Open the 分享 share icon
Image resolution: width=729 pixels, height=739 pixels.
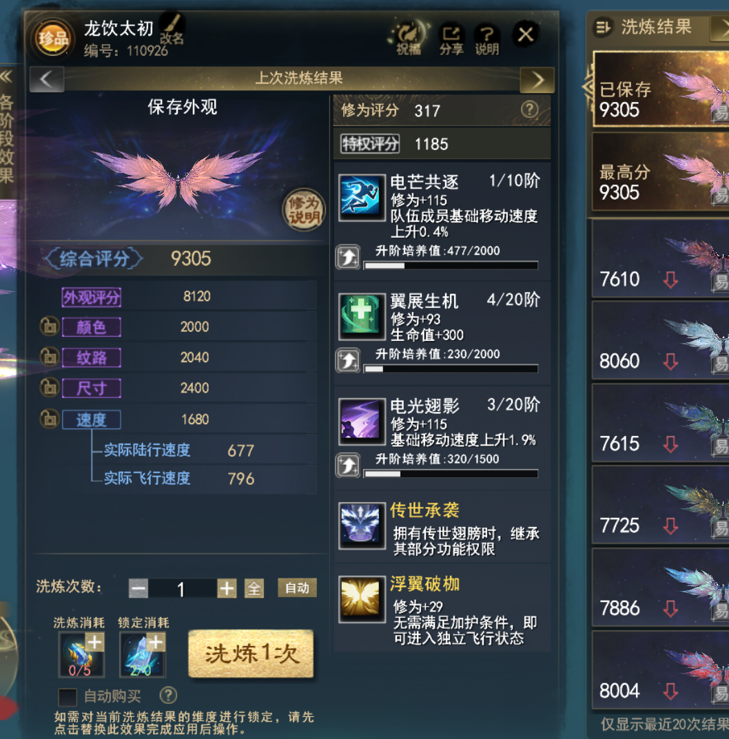[451, 39]
